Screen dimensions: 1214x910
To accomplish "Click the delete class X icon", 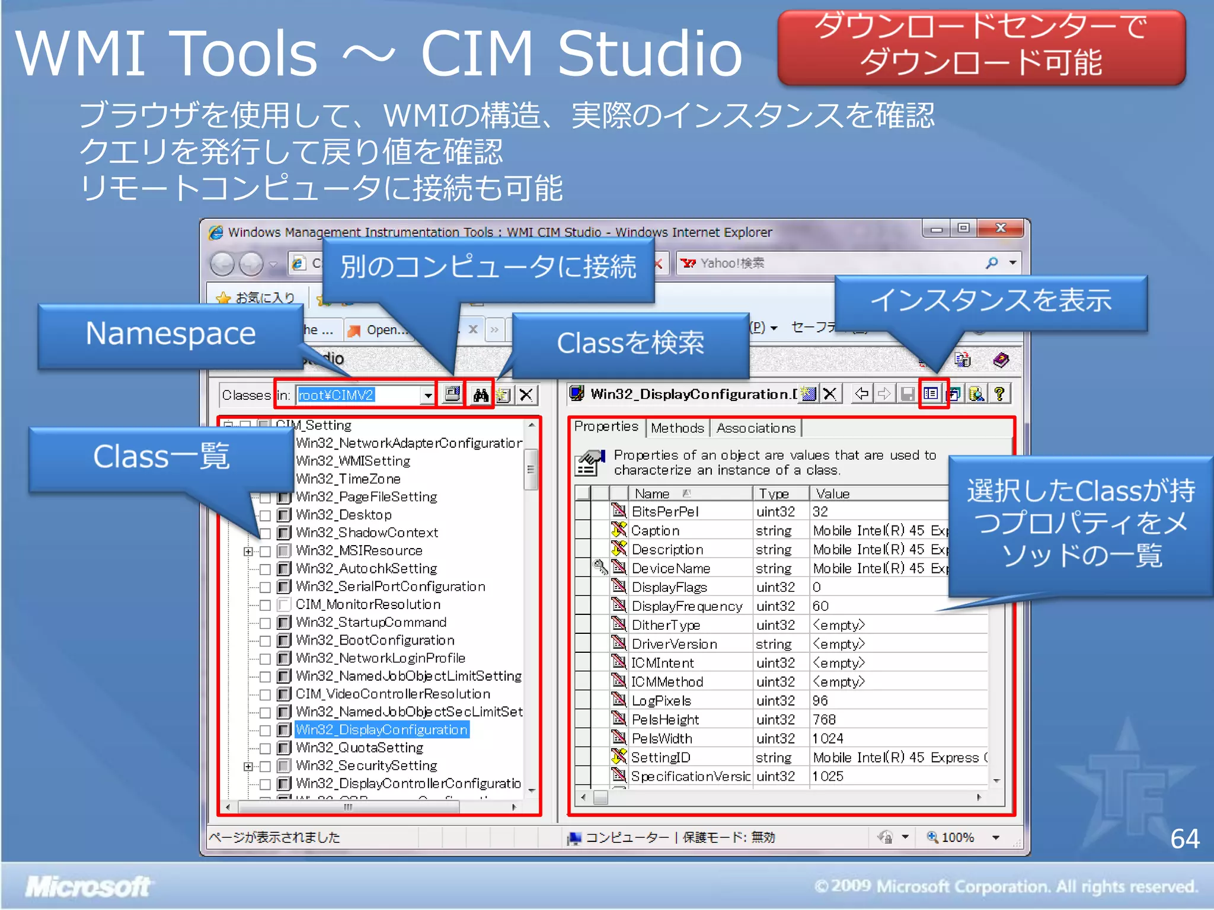I will [526, 395].
